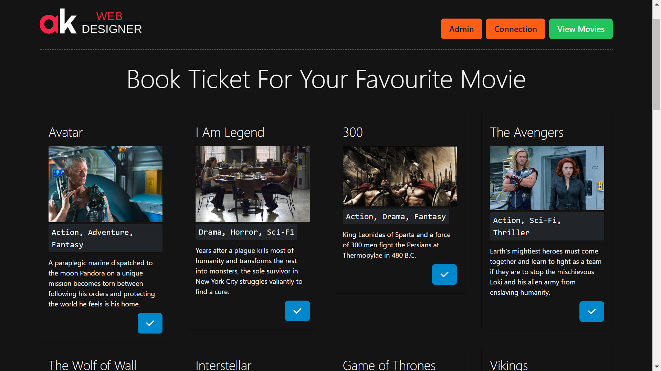Select The Avengers with its checkmark button
The image size is (661, 371).
(x=591, y=312)
